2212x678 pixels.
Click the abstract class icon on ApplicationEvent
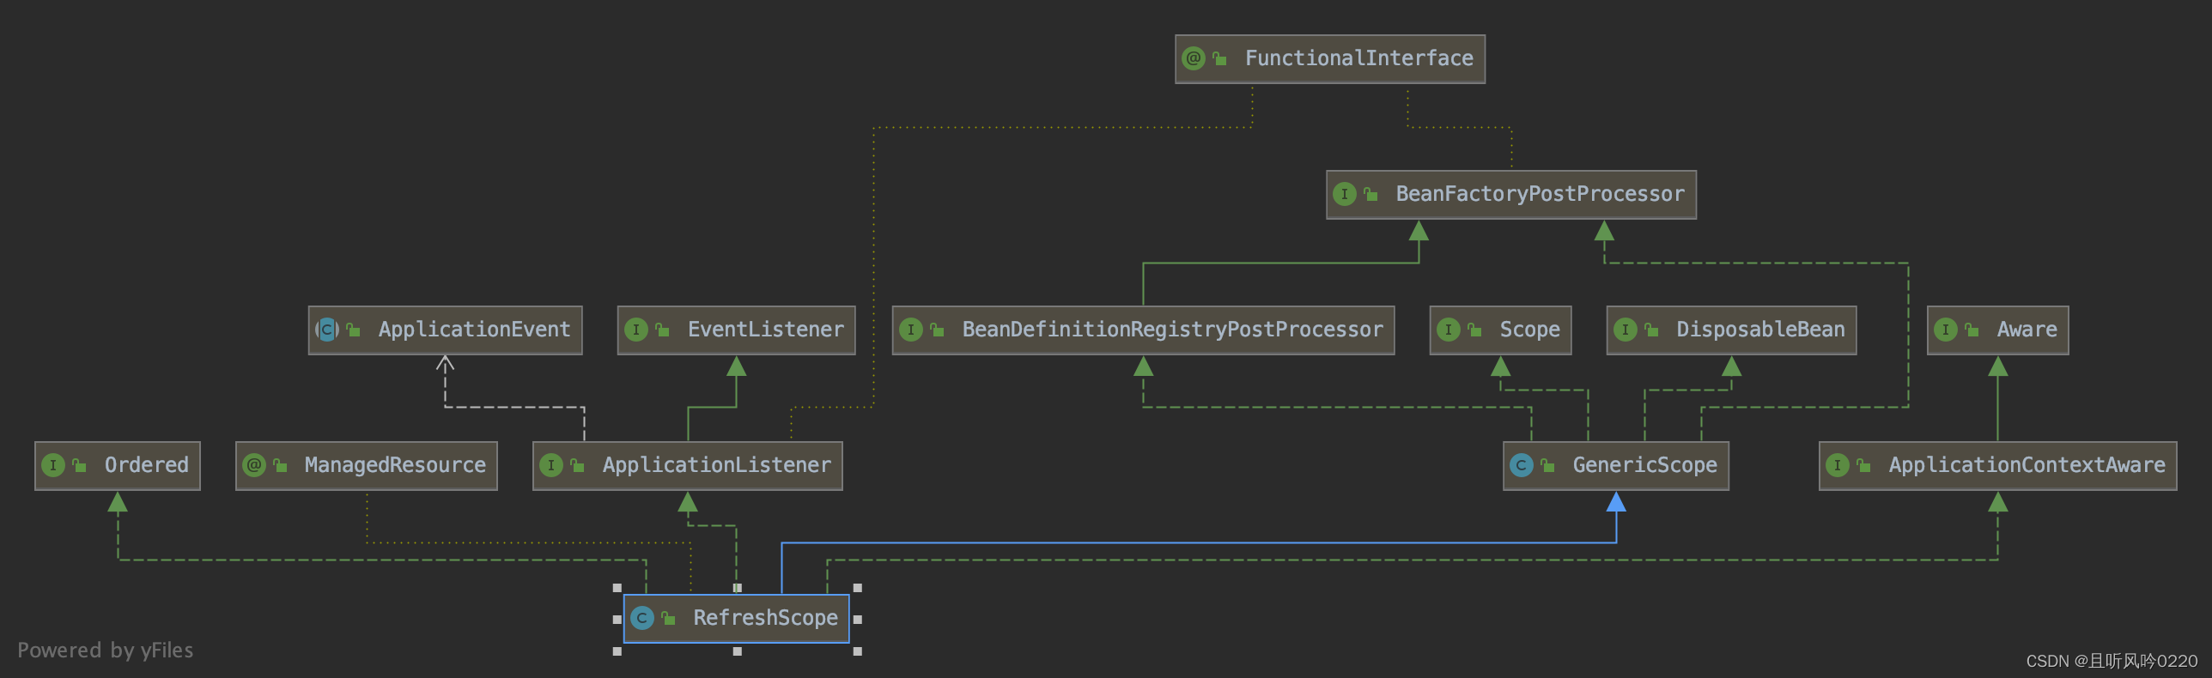click(327, 330)
